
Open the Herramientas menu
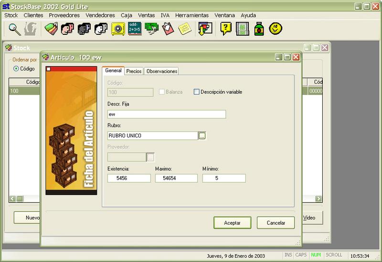(x=192, y=15)
